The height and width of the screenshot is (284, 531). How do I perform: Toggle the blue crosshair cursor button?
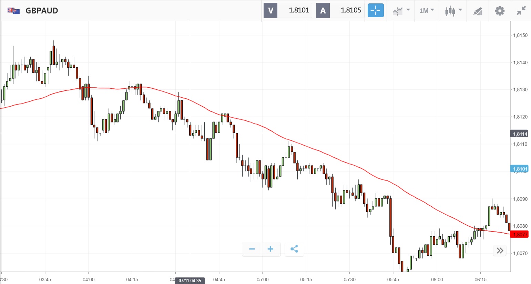[x=375, y=10]
